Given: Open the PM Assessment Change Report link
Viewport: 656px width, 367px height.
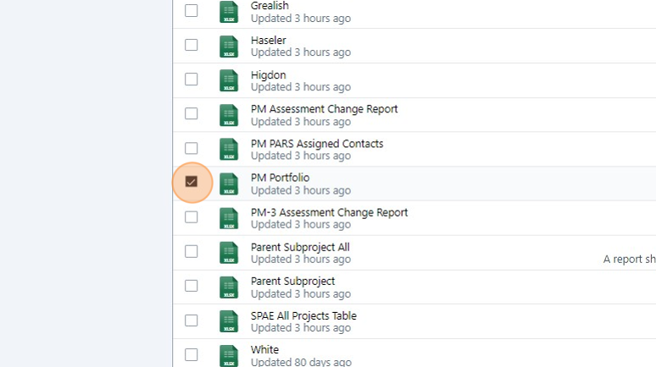Looking at the screenshot, I should point(325,109).
